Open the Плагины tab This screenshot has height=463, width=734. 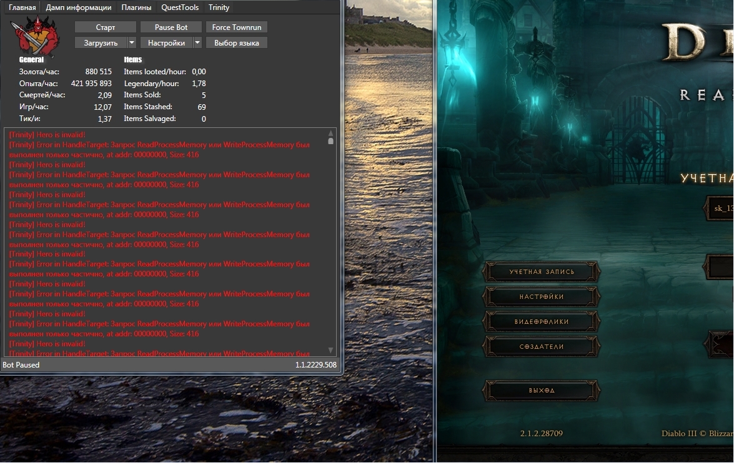[136, 7]
